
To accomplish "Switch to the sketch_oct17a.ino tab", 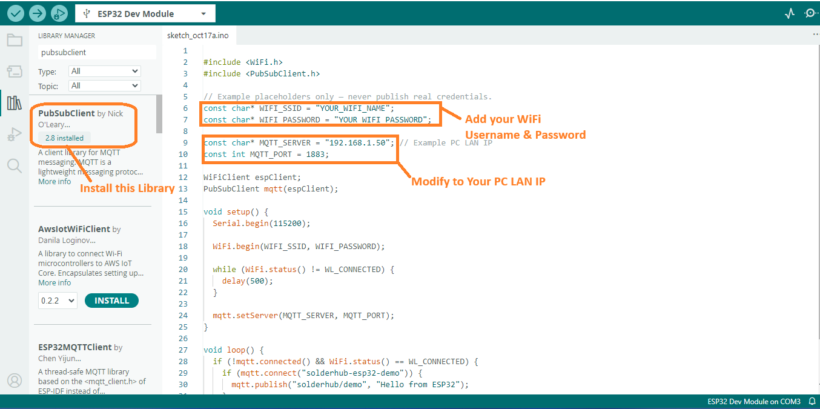I will coord(198,36).
